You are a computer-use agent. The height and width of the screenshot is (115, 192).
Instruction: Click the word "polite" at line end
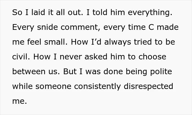[161, 72]
